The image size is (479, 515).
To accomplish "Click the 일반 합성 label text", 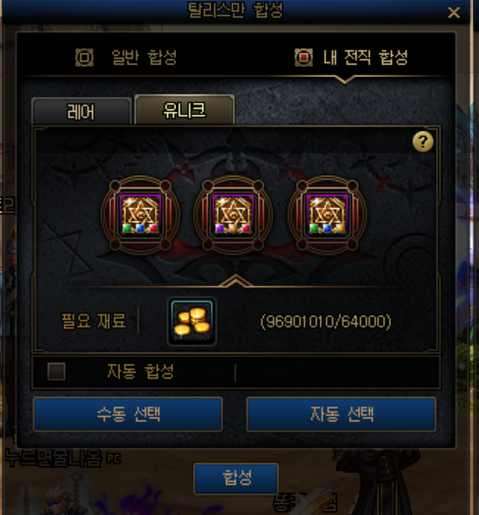I will pyautogui.click(x=144, y=57).
